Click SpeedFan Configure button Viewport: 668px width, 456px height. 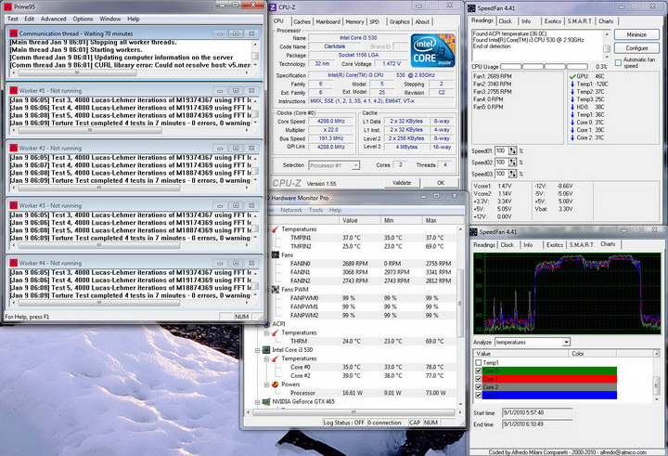(636, 48)
